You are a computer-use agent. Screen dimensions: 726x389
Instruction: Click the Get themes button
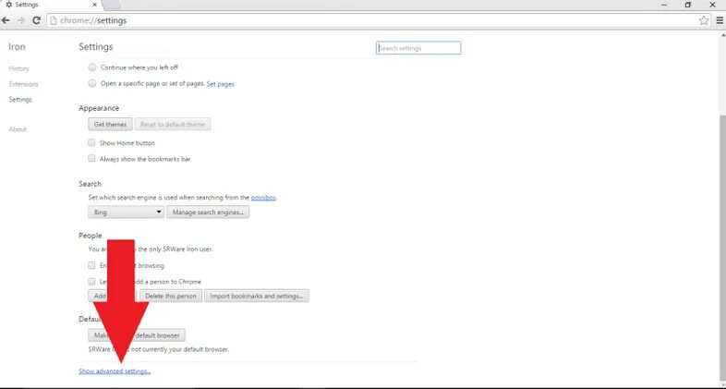pos(110,124)
